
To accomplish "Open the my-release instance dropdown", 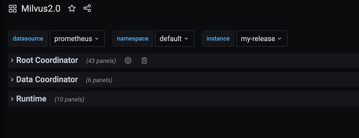I will [262, 39].
